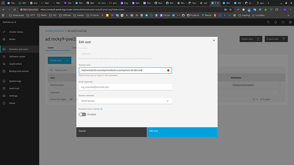Open Settings in sidebar

(x=20, y=96)
